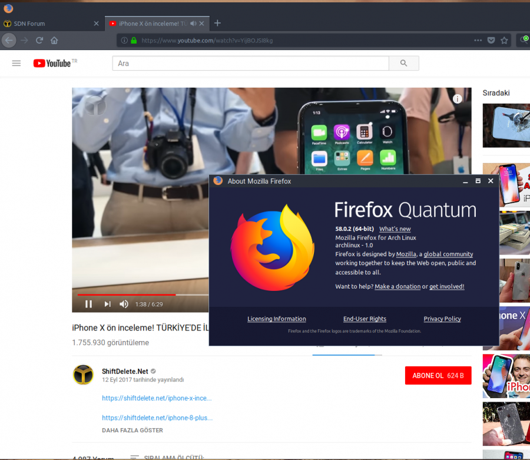530x460 pixels.
Task: Close the SDN Forum tab
Action: [97, 24]
